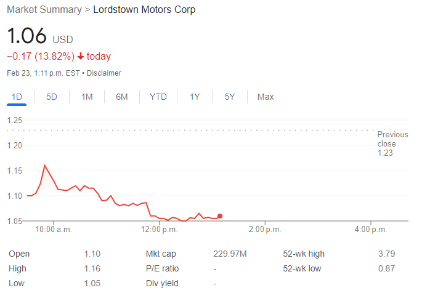Select the 1D time range tab
This screenshot has height=293, width=430.
[17, 97]
